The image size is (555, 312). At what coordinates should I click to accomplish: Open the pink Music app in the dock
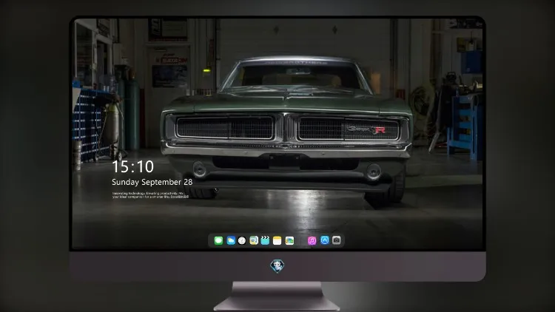click(312, 241)
